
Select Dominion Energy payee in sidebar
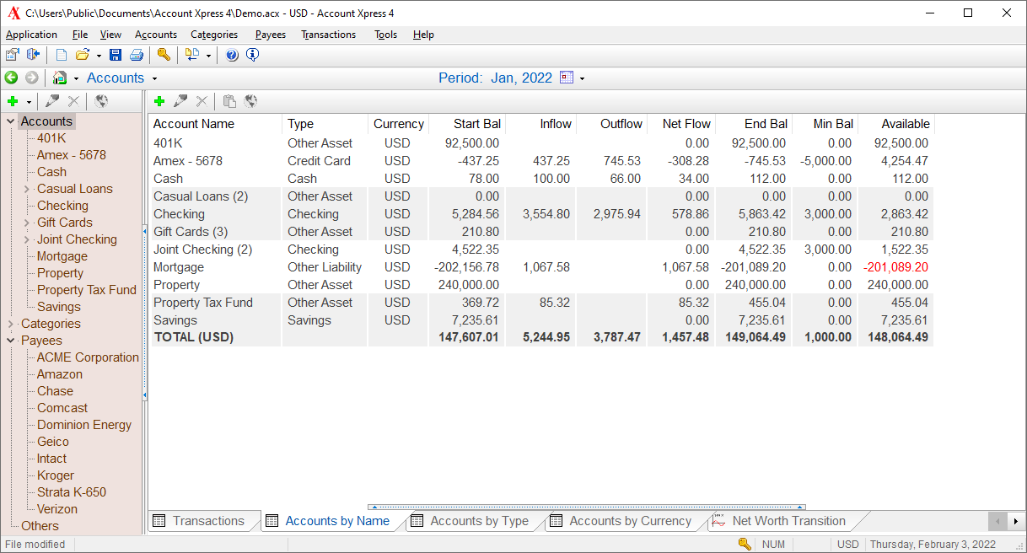click(84, 425)
